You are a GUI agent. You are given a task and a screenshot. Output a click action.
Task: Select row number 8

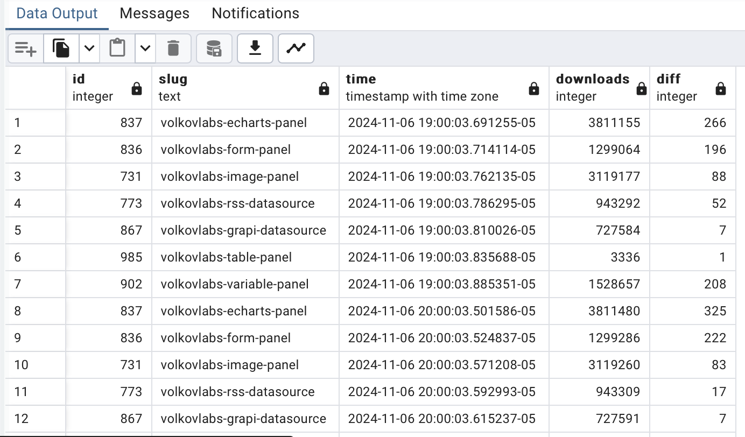(36, 311)
